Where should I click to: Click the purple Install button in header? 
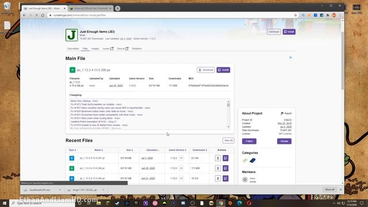point(289,32)
